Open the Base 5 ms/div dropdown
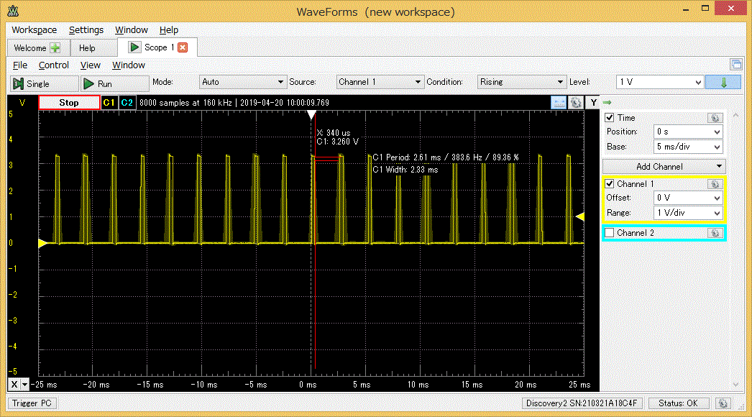The width and height of the screenshot is (752, 417). (x=688, y=147)
